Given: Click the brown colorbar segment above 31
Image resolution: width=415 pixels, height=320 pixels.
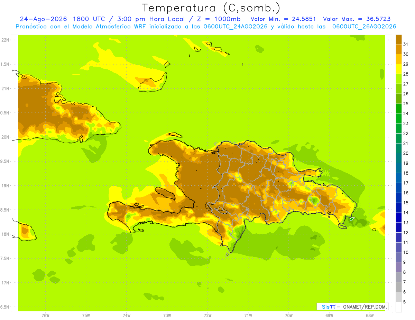Looking at the screenshot, I should [399, 39].
